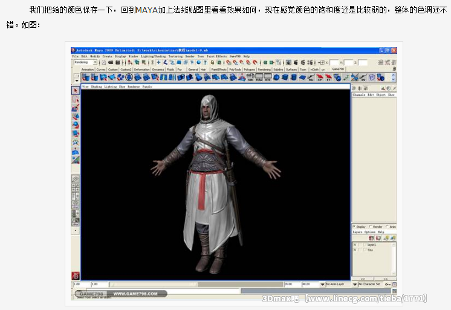
Task: Click the << button below layer list
Action: [x=363, y=279]
